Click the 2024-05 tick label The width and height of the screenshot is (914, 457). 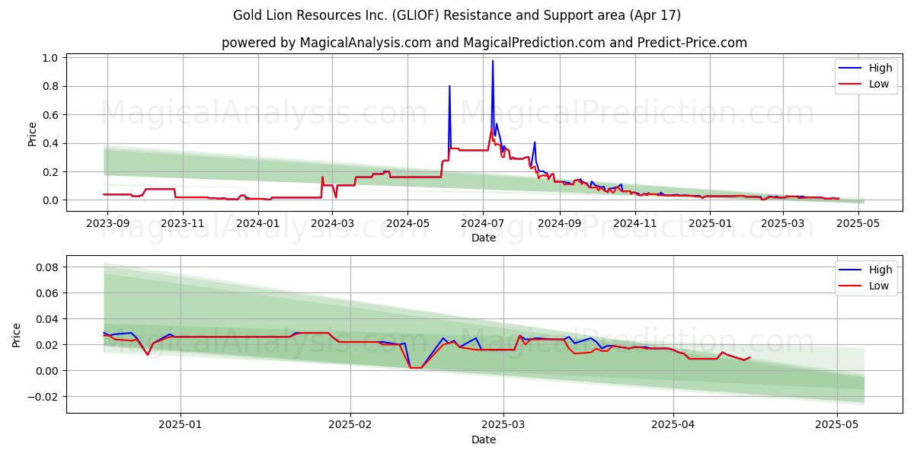coord(407,223)
